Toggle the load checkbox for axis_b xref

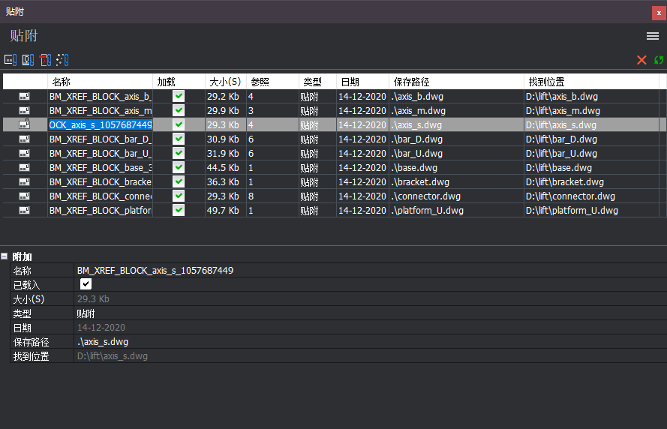pyautogui.click(x=179, y=97)
